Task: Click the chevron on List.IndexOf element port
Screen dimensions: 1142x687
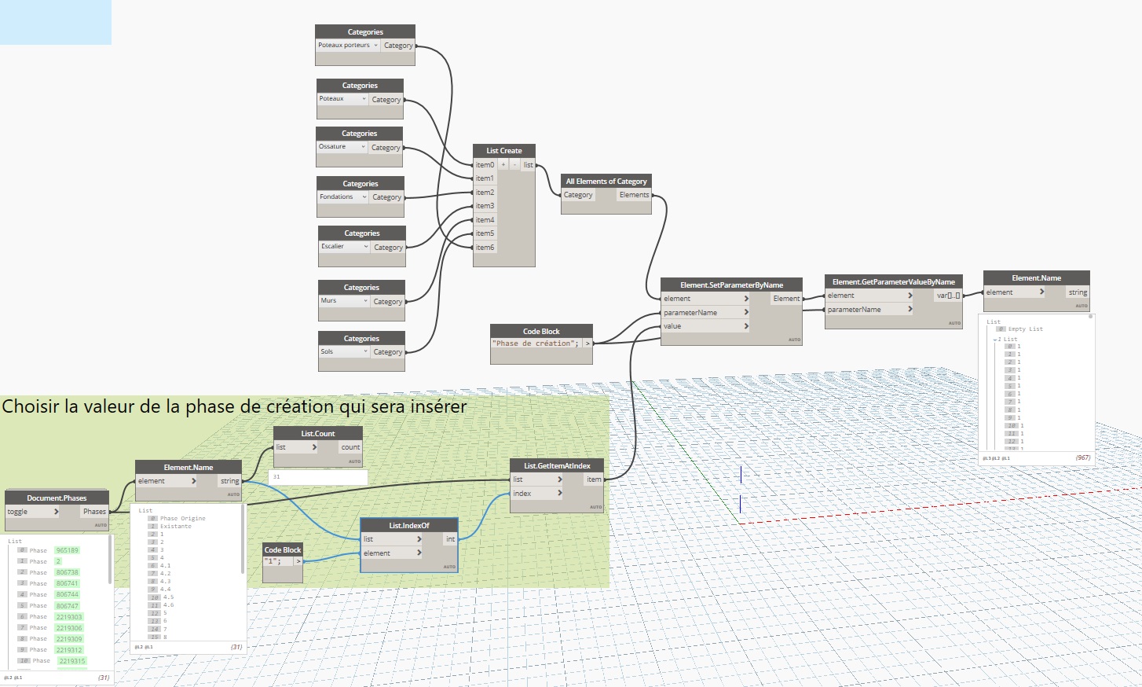Action: click(x=419, y=553)
